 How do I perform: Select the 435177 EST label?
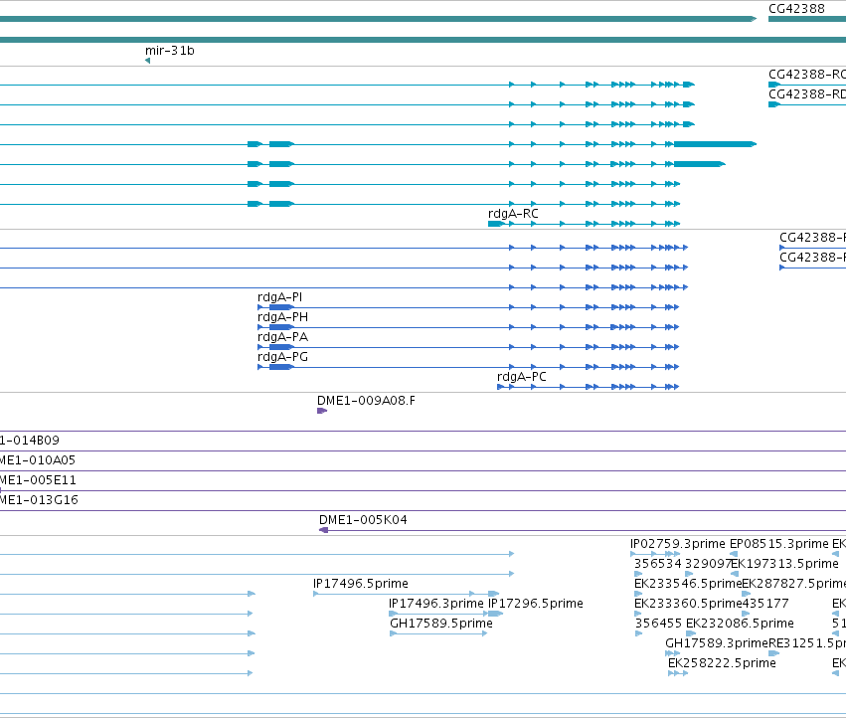click(x=765, y=604)
